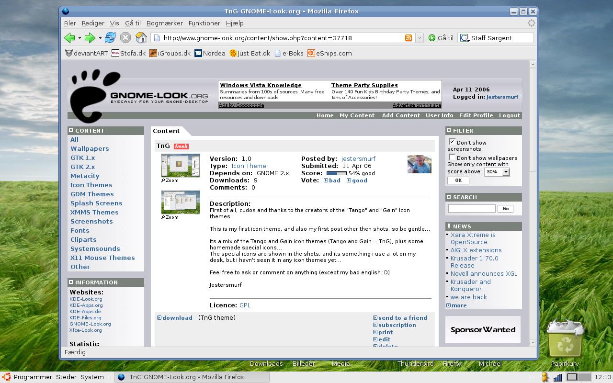
Task: Open the Rediger menu
Action: point(93,23)
